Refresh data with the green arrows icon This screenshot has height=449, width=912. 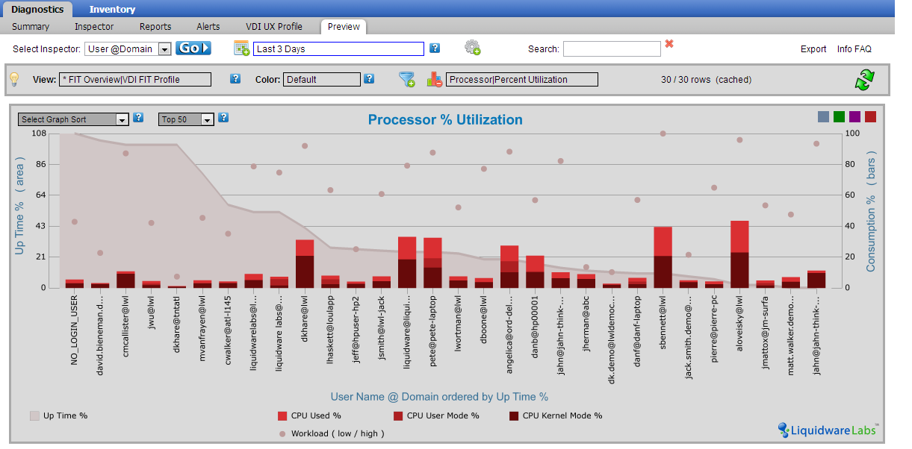[864, 80]
